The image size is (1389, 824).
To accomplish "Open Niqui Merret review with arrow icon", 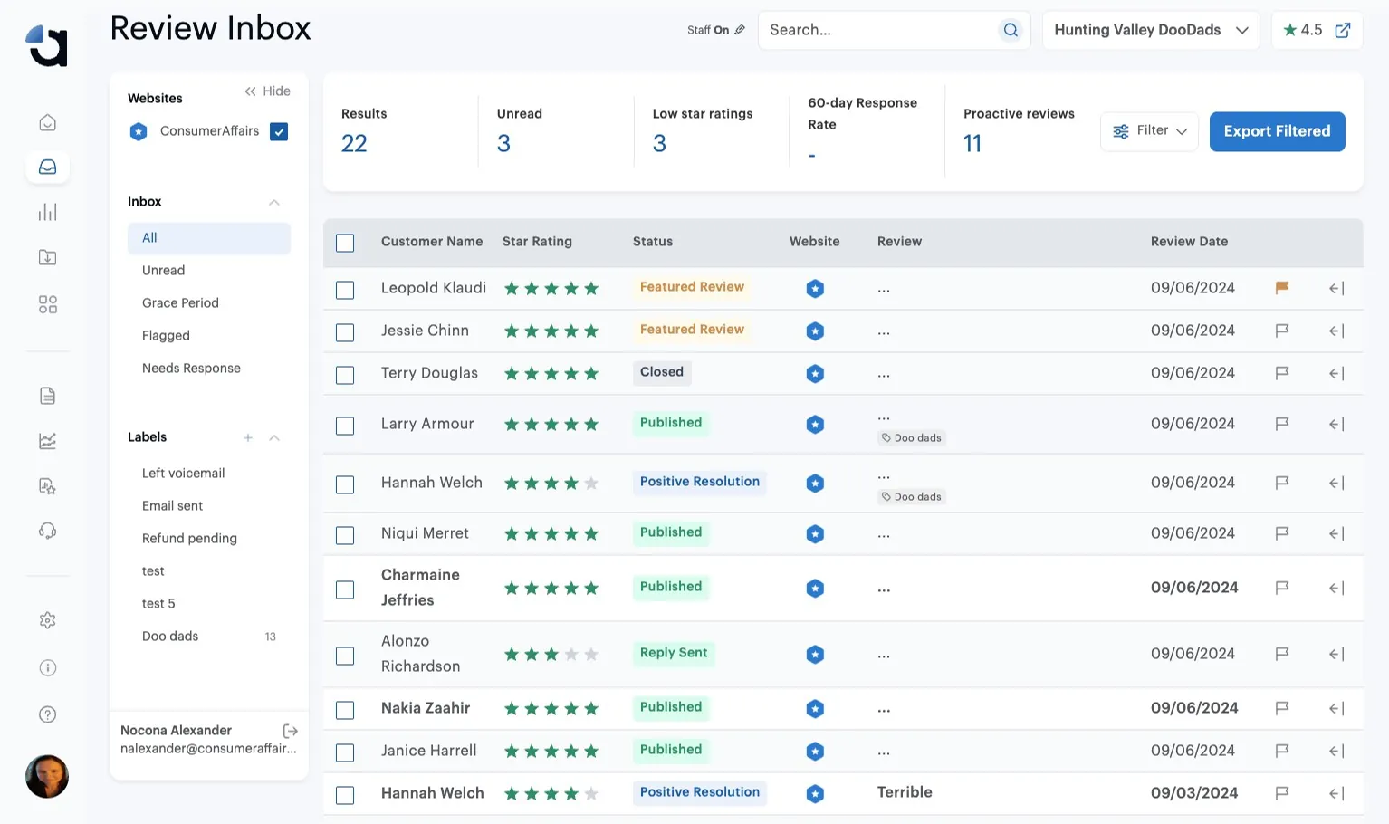I will [1336, 533].
